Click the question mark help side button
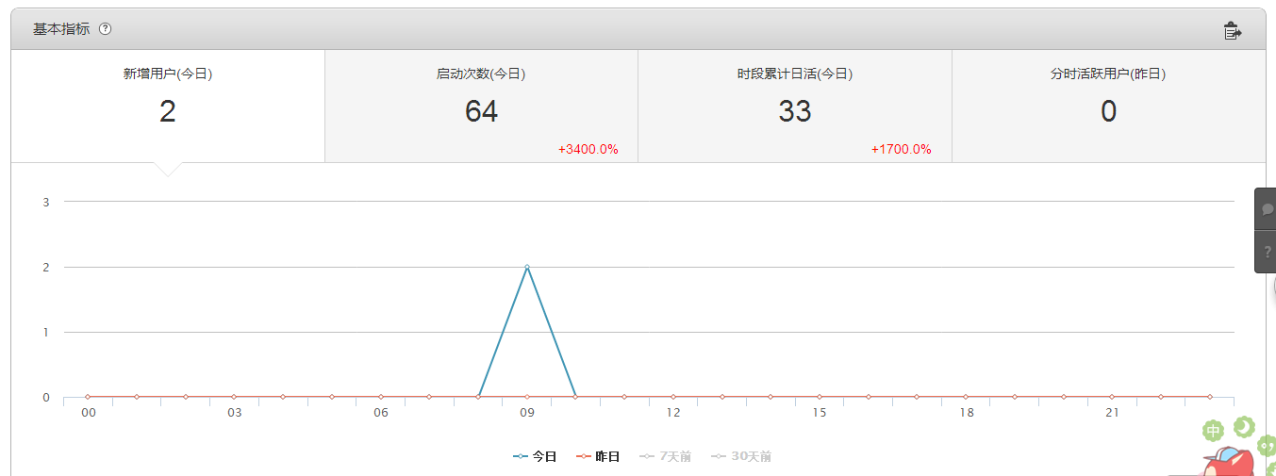The height and width of the screenshot is (476, 1276). [x=1267, y=253]
